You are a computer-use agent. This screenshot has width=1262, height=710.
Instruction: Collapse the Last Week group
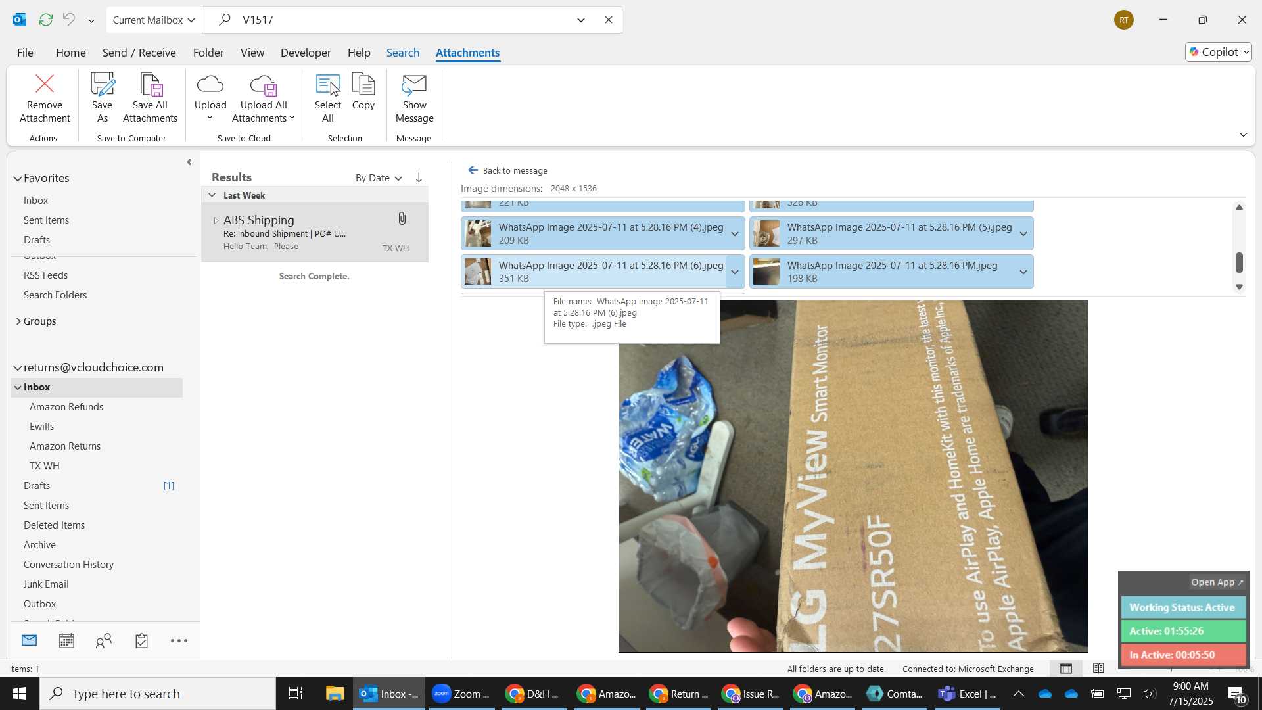pyautogui.click(x=212, y=195)
